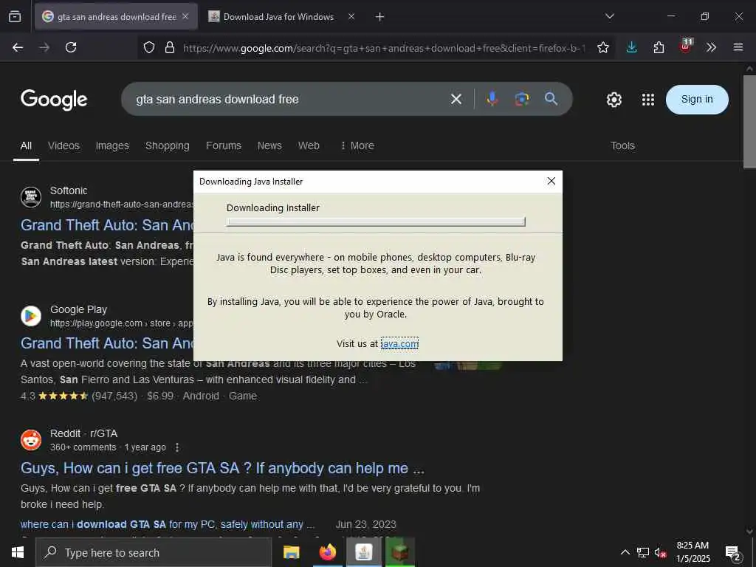Select the Shopping search filter
Image resolution: width=756 pixels, height=567 pixels.
pyautogui.click(x=168, y=145)
